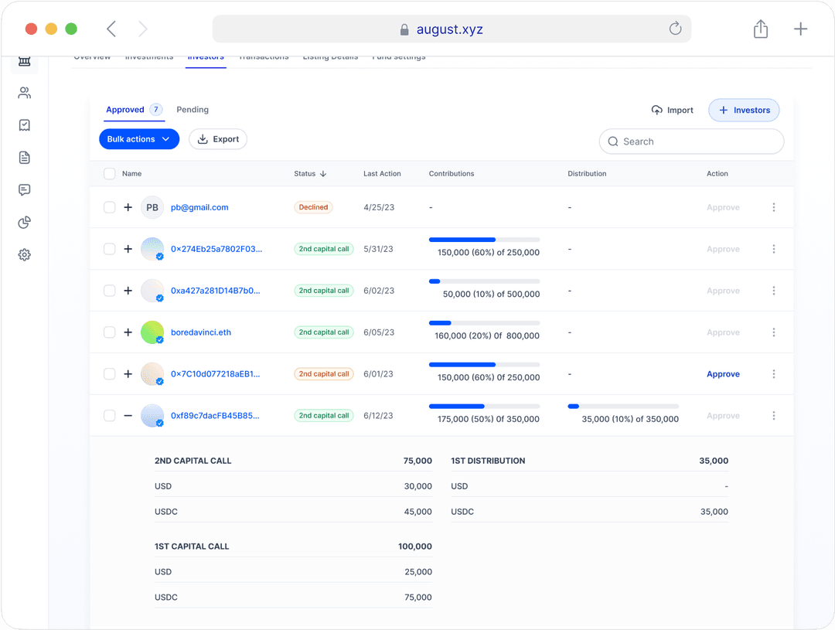Viewport: 835px width, 630px height.
Task: Approve investor 0x7C10d077218aEB1
Action: coord(723,374)
